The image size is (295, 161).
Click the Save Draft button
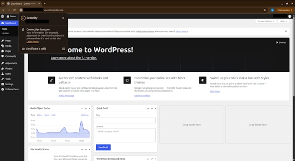tap(103, 147)
